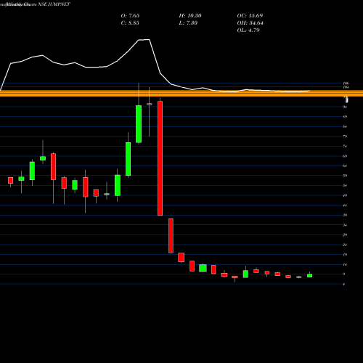Click the OH: 34.64 reading
The width and height of the screenshot is (363, 363).
(250, 23)
